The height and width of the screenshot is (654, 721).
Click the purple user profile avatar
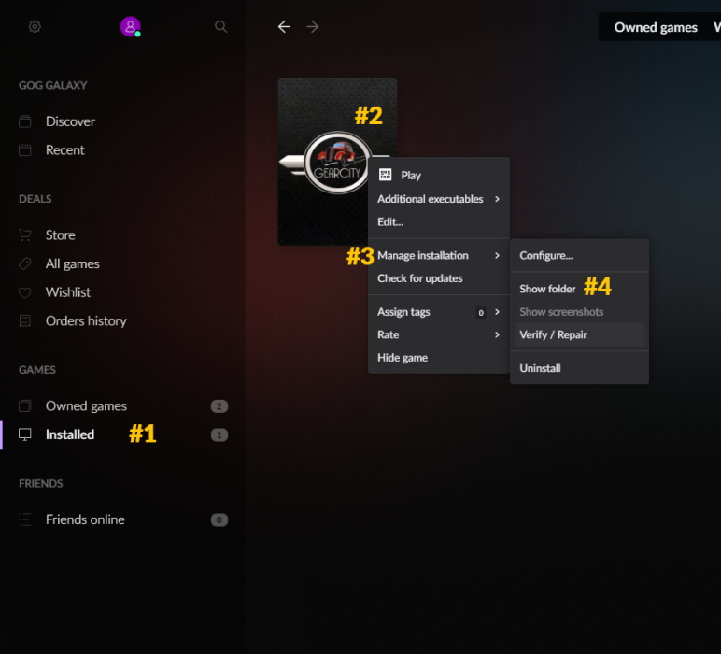[130, 26]
